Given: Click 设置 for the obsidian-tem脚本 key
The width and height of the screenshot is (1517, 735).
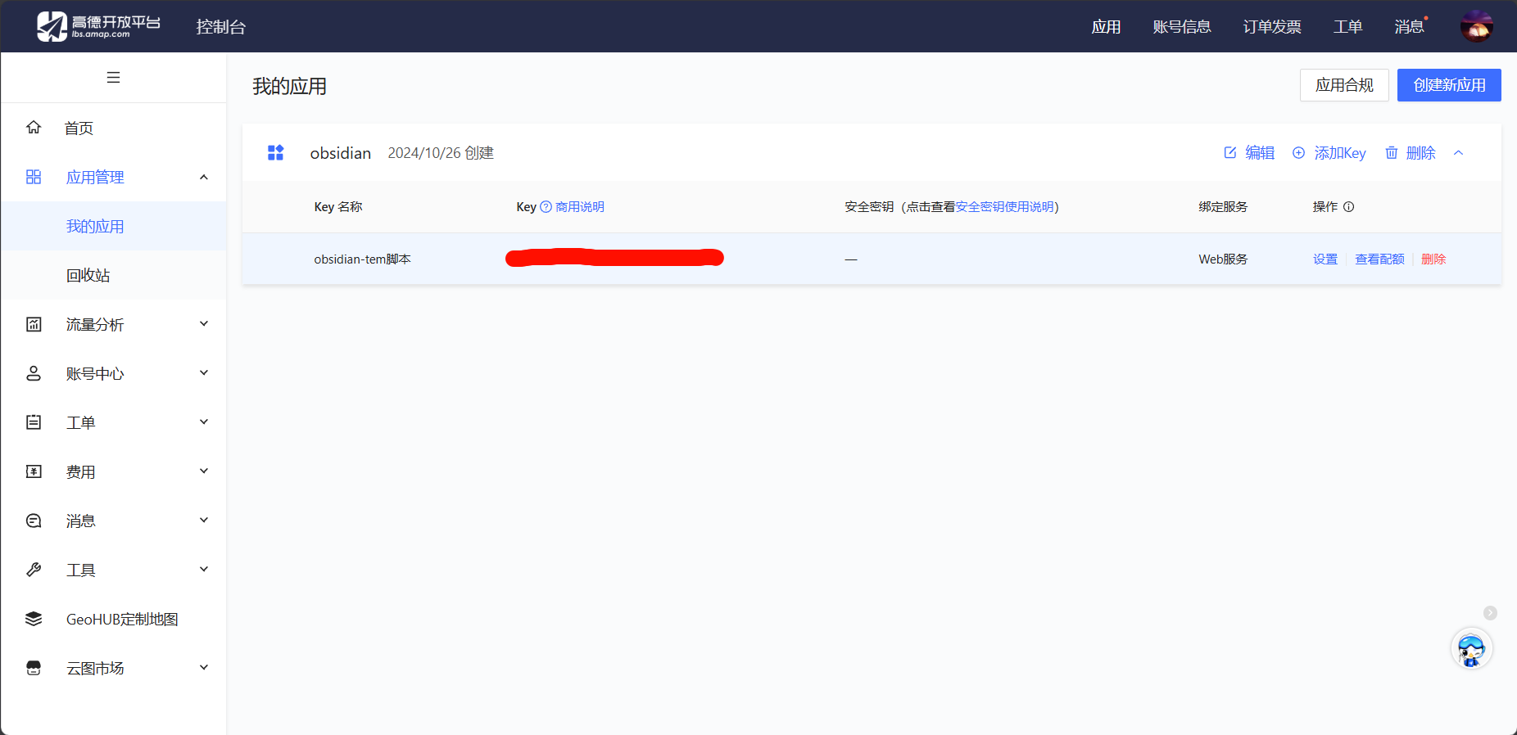Looking at the screenshot, I should (1325, 259).
